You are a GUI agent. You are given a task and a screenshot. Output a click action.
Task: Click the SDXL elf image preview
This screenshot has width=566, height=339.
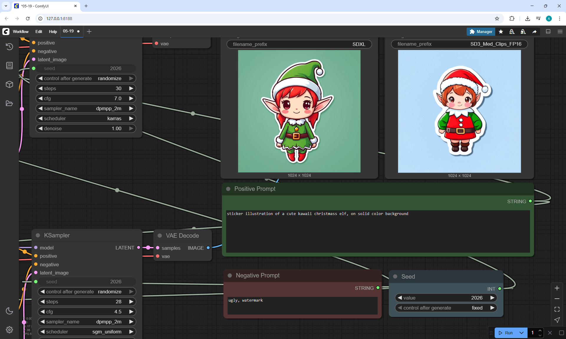coord(299,111)
